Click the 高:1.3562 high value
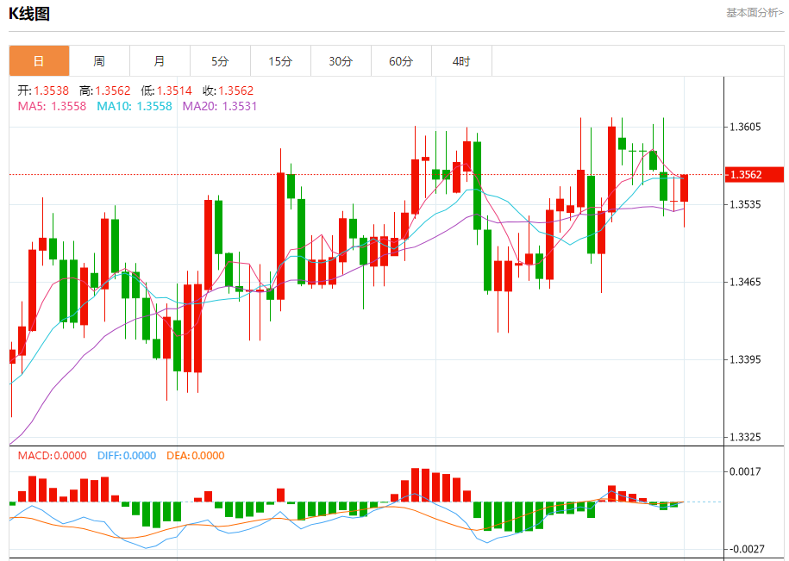This screenshot has width=789, height=561. 104,91
